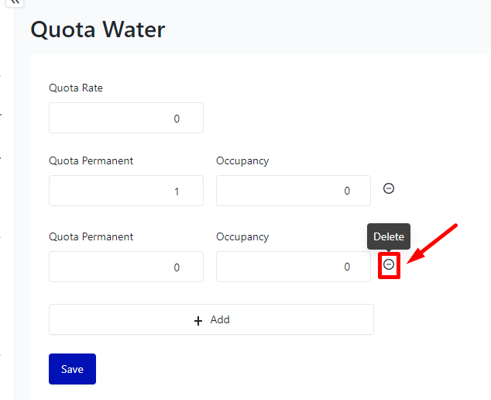This screenshot has height=400, width=491.
Task: Select the first Occupancy input box
Action: 294,191
